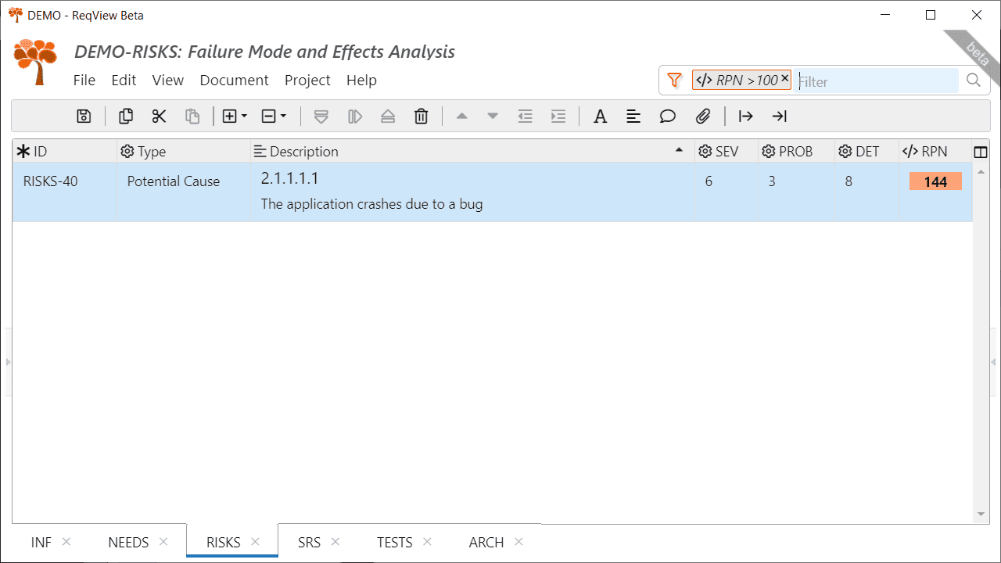Click the DET value 8

click(x=849, y=181)
